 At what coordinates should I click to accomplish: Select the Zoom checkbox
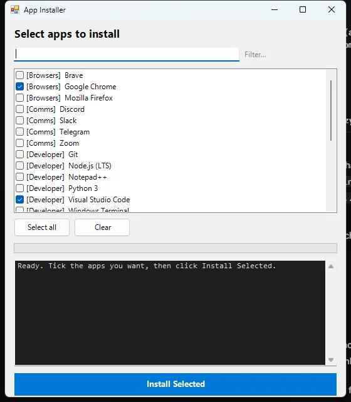coord(19,143)
